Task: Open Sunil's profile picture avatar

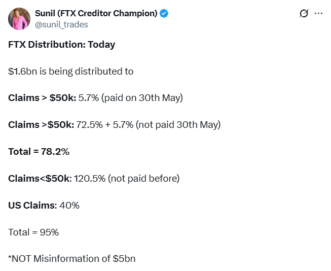Action: pyautogui.click(x=19, y=19)
